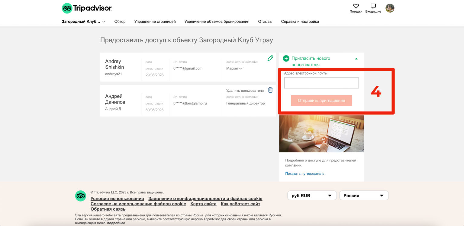Click the green plus invite icon

tap(286, 59)
